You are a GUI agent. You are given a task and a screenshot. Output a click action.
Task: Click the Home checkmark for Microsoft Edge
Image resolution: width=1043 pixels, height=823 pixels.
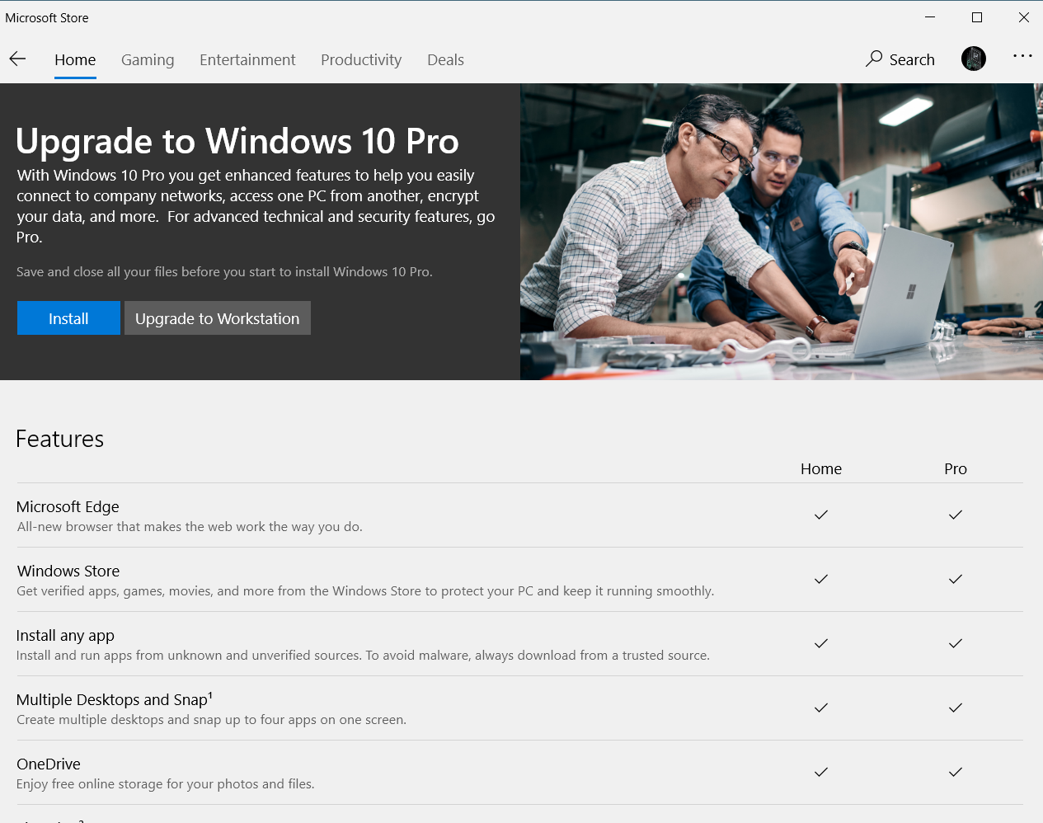[820, 515]
